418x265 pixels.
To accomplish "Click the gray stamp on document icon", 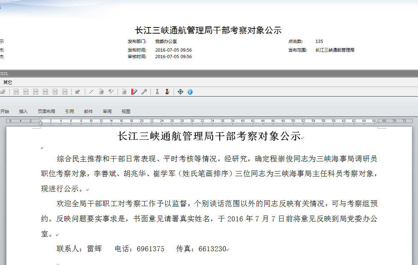I will 101,92.
